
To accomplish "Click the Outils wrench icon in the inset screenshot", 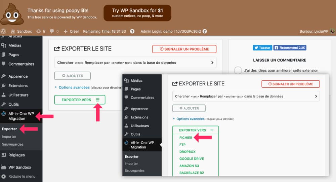I will coord(126,134).
